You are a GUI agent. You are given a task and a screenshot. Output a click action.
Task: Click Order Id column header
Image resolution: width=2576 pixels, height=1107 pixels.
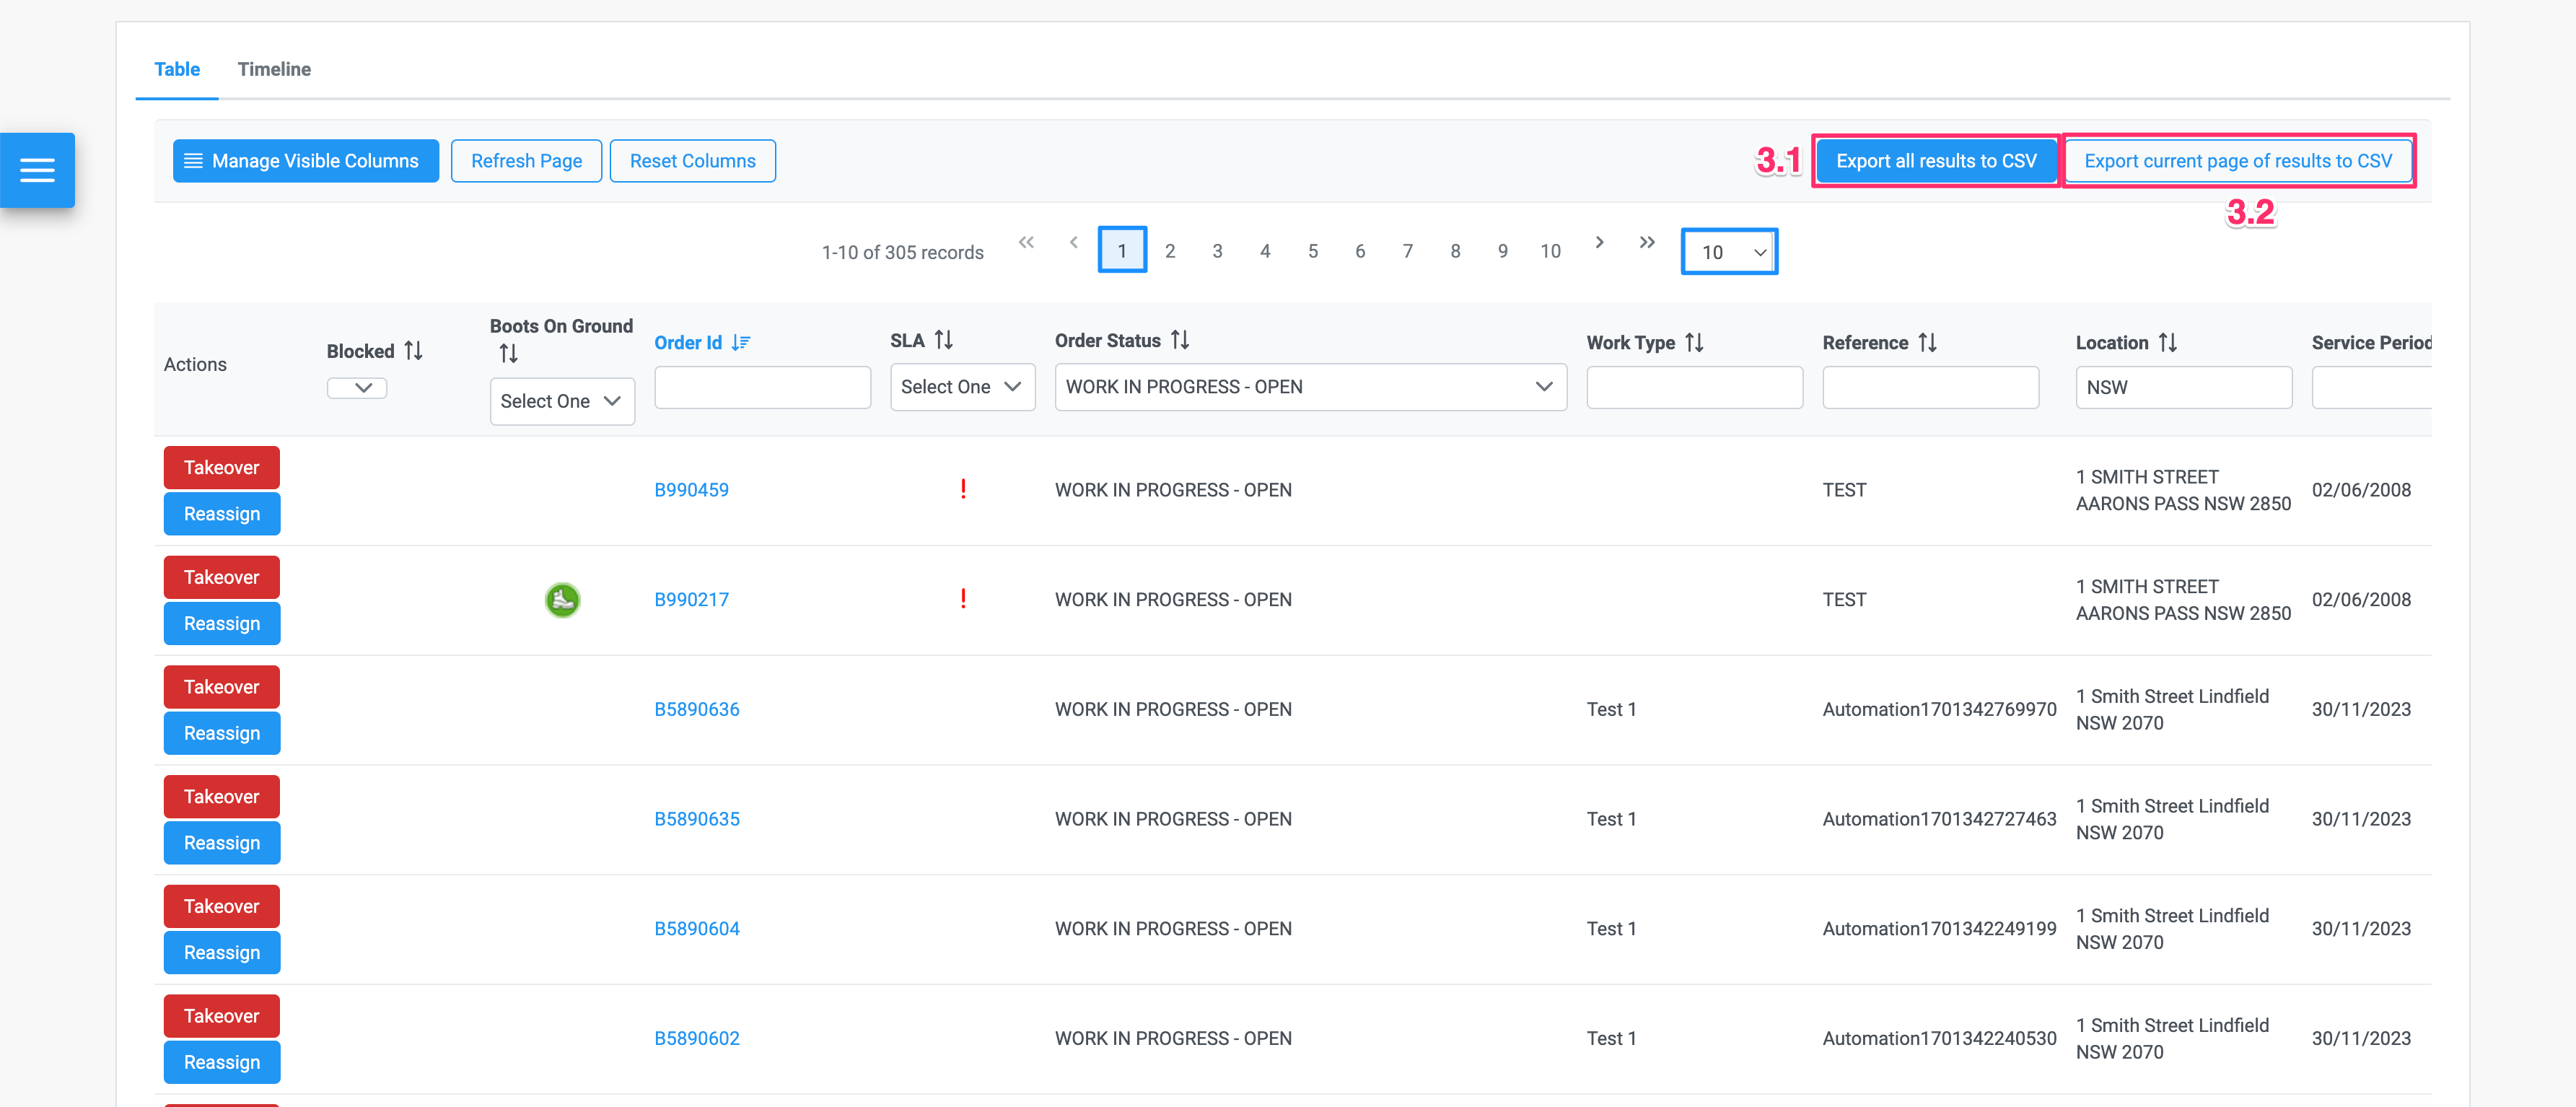[688, 343]
